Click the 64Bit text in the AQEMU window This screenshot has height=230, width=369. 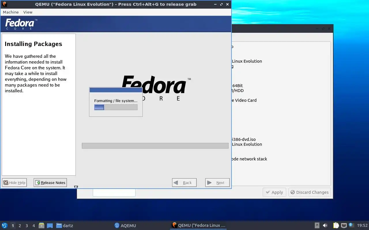(x=238, y=86)
